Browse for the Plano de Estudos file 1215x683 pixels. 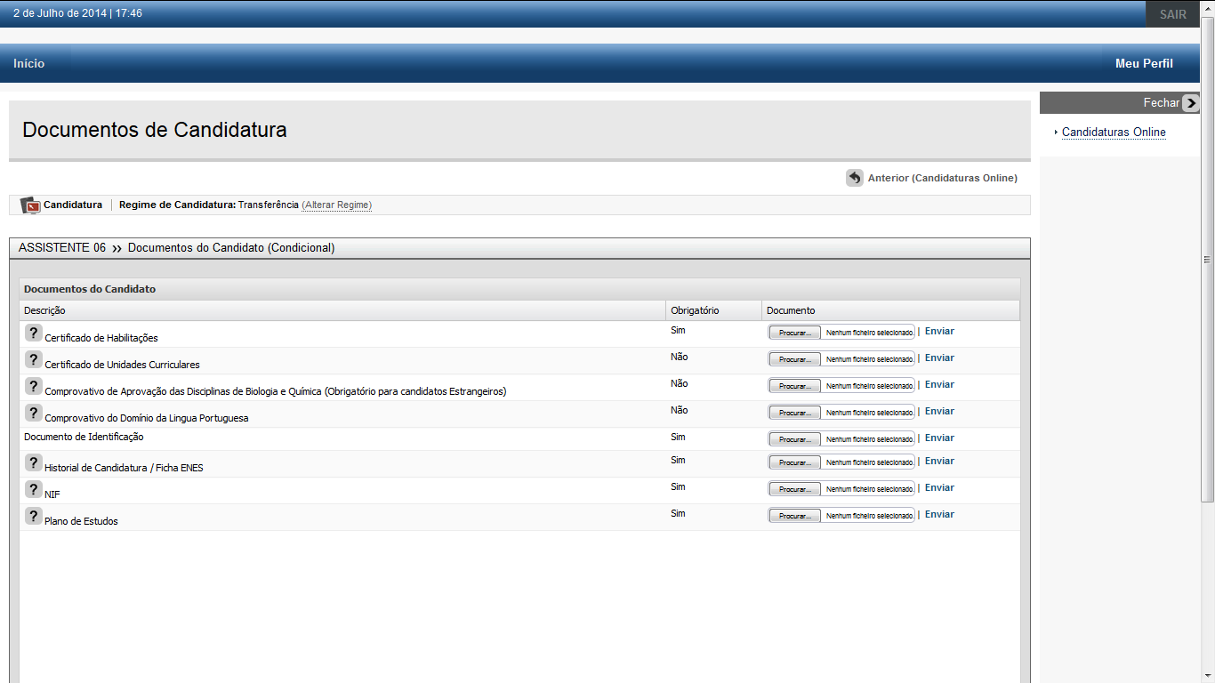click(794, 516)
